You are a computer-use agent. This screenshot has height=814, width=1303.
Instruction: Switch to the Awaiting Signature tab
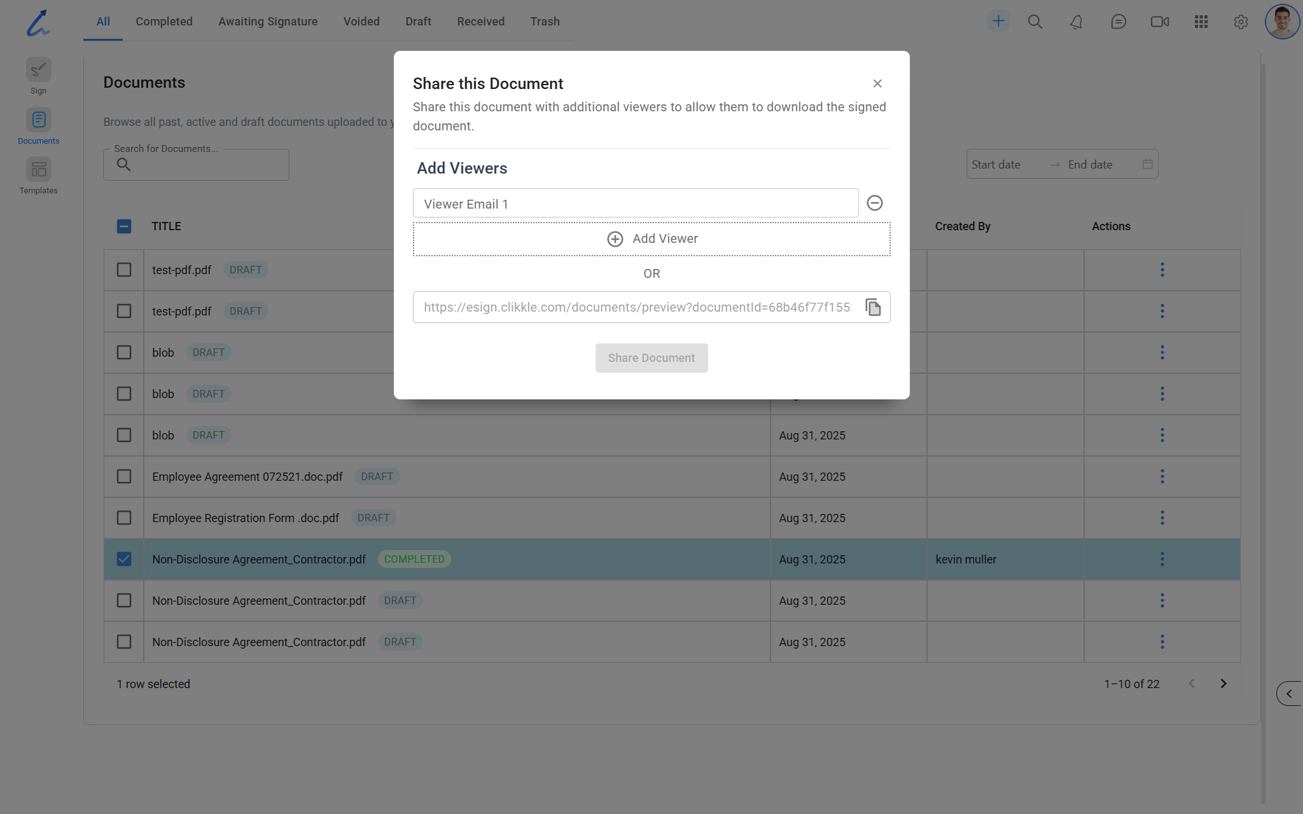coord(268,22)
